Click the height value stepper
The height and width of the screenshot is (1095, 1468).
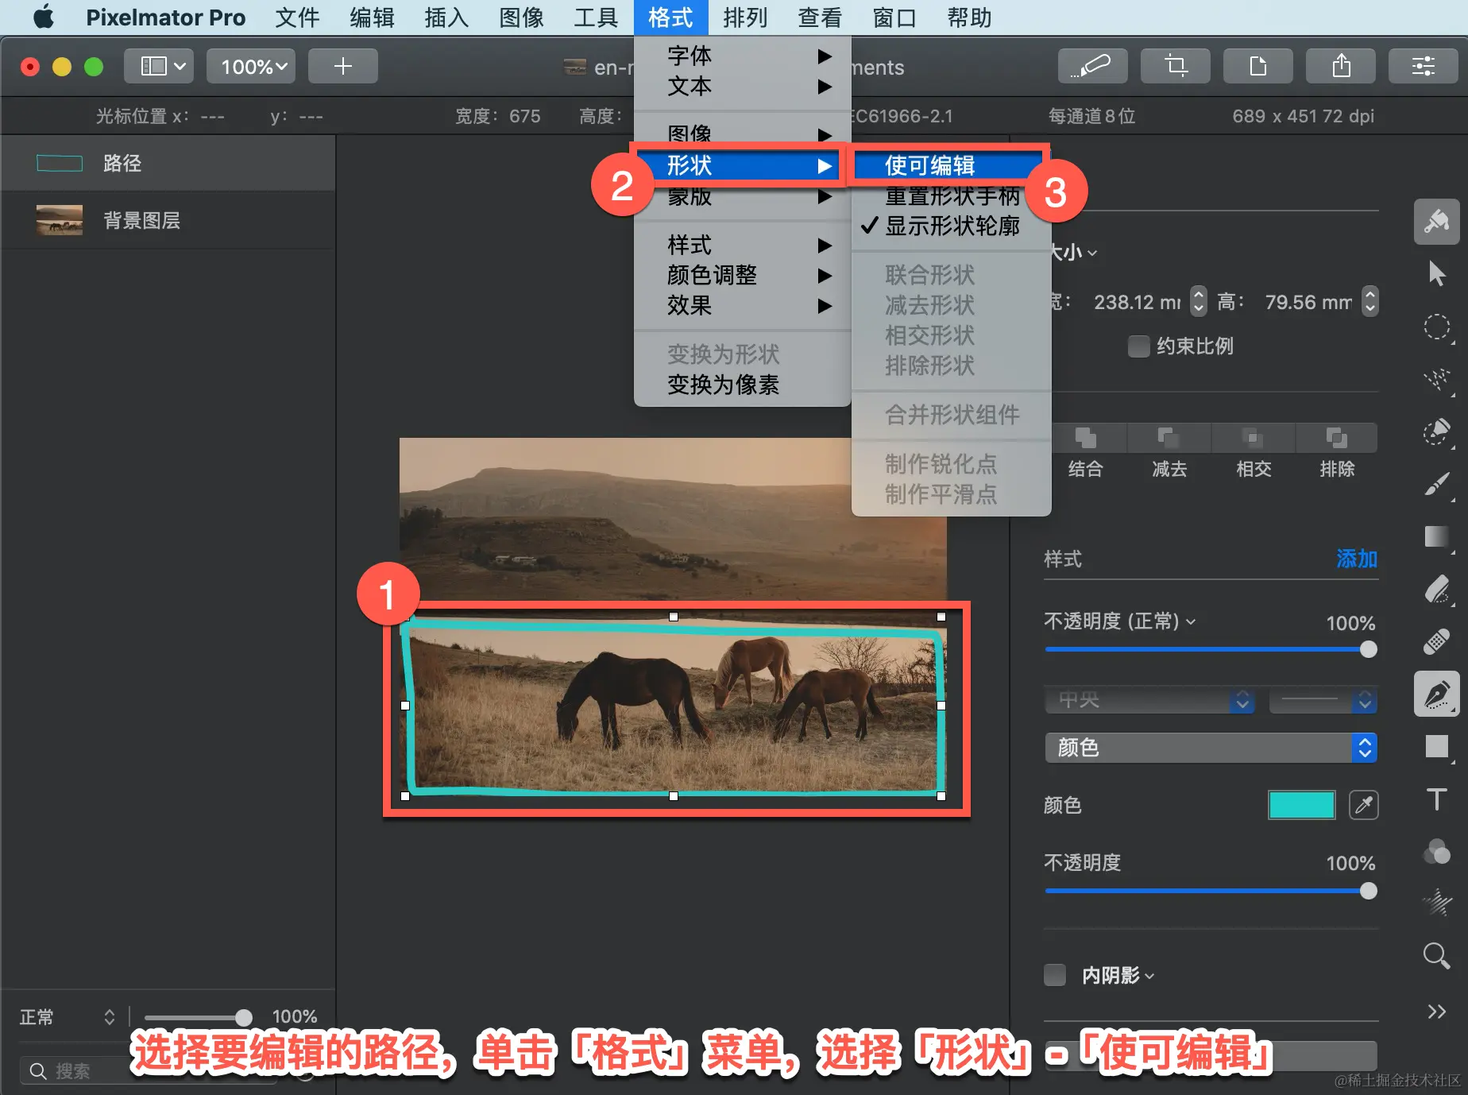(1369, 302)
